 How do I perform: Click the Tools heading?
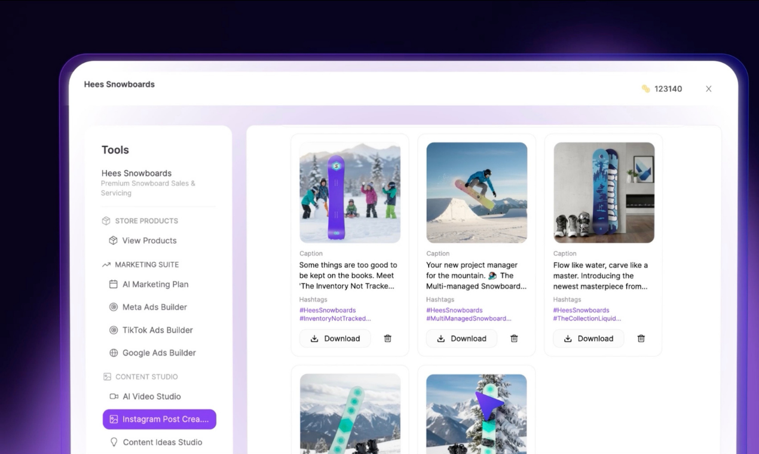pyautogui.click(x=115, y=150)
